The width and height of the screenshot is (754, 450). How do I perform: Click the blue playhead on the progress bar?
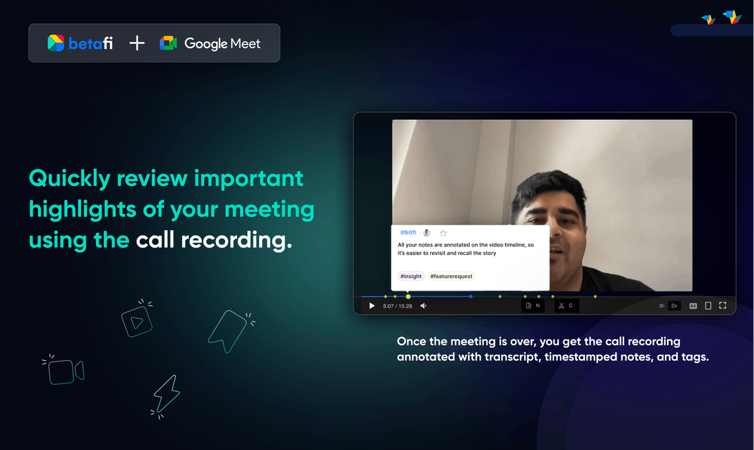click(471, 296)
